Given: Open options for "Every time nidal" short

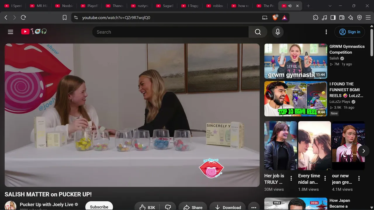Looking at the screenshot, I should [325, 178].
